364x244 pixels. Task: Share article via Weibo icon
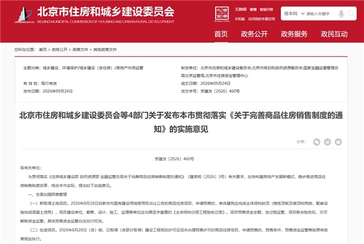pos(328,142)
